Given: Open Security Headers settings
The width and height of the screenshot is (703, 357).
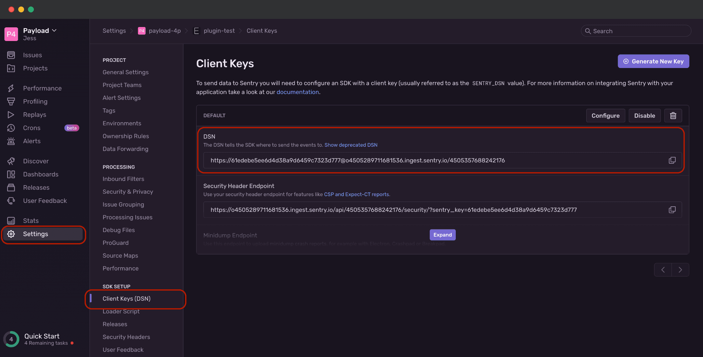Looking at the screenshot, I should (x=126, y=337).
